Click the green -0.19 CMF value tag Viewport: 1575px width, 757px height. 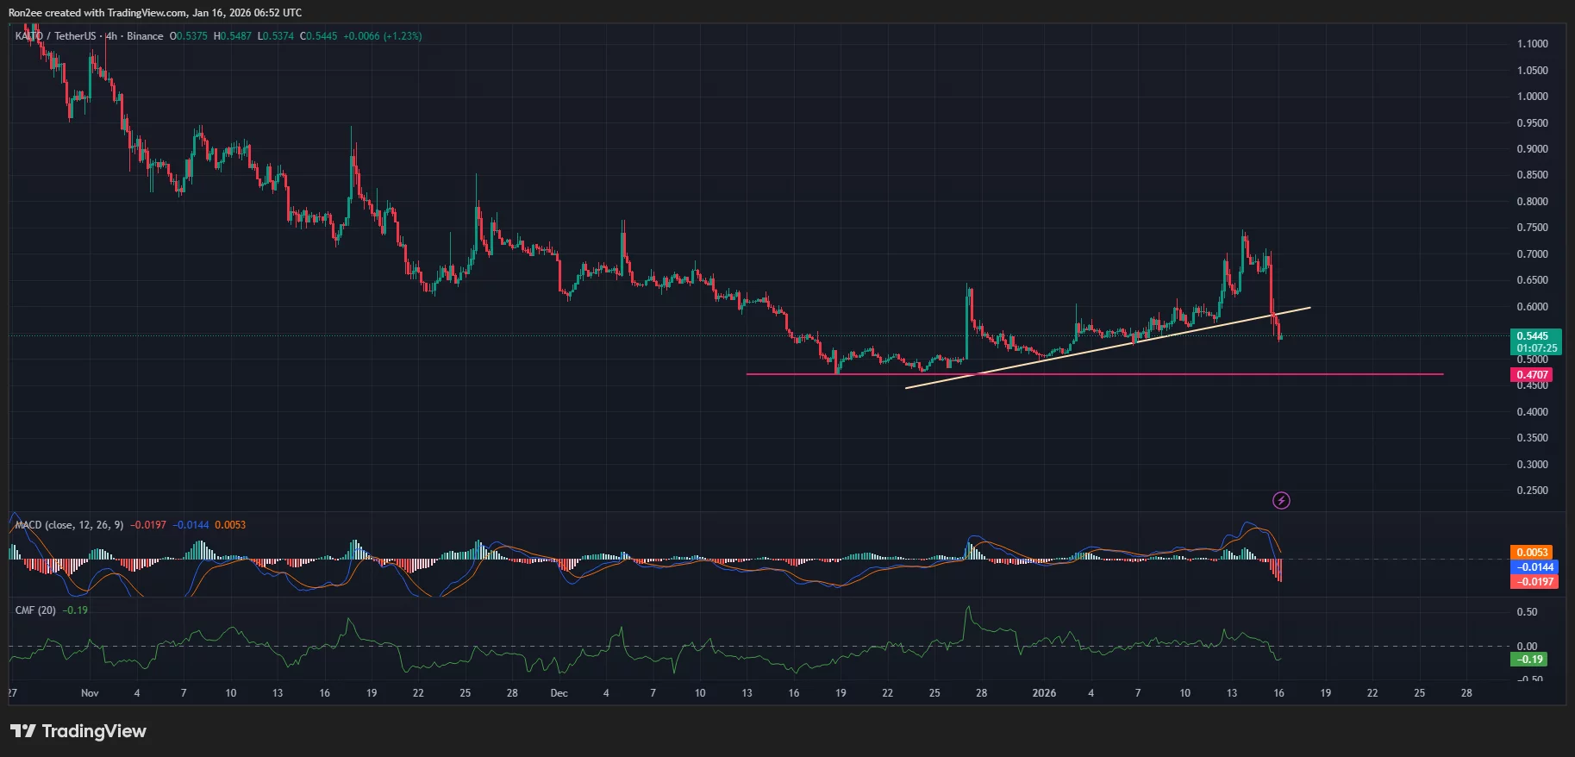coord(1529,660)
